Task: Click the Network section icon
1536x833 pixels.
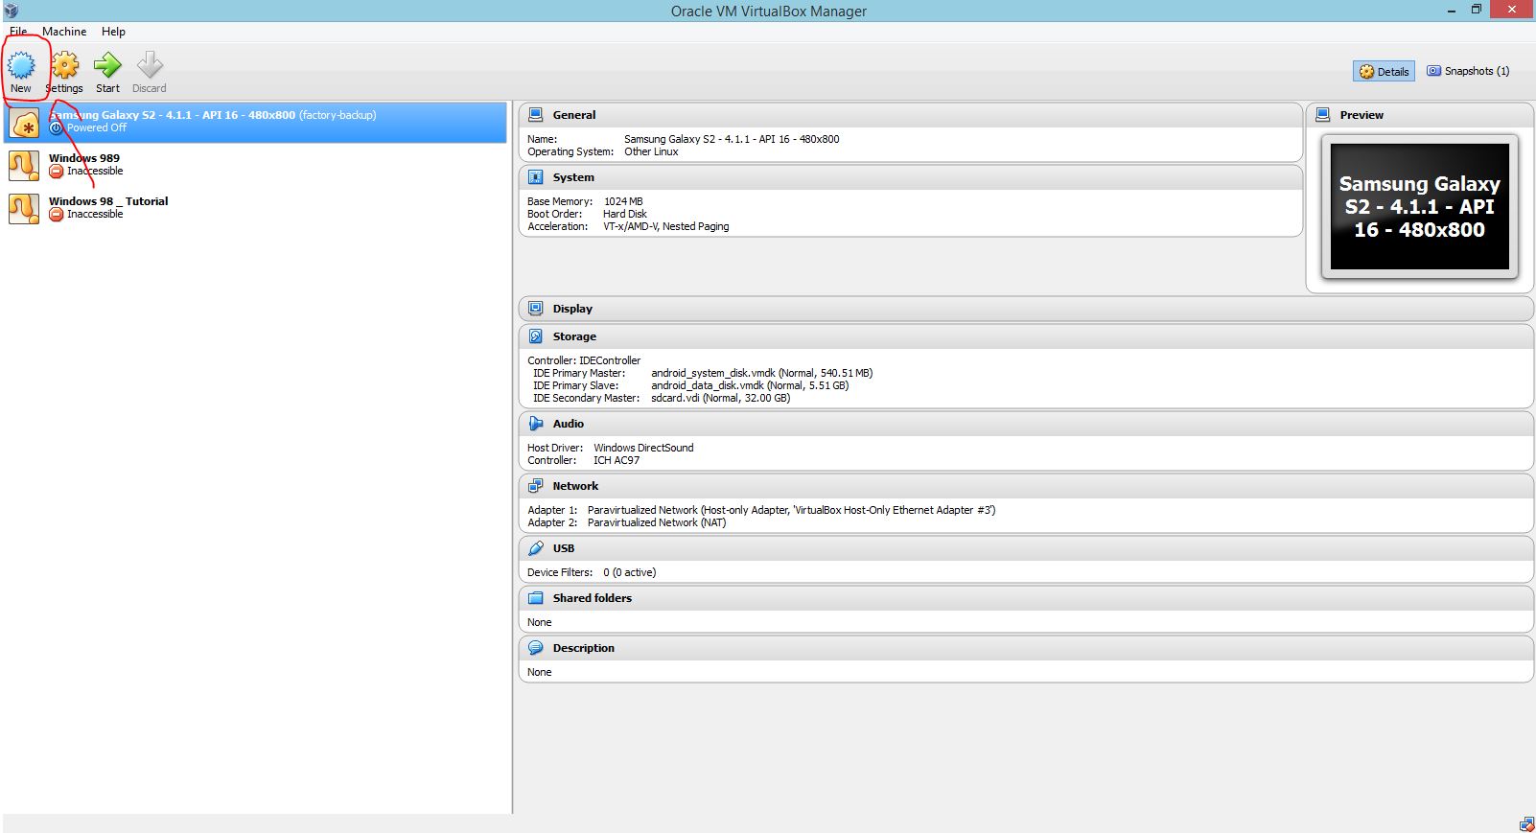Action: [x=536, y=486]
